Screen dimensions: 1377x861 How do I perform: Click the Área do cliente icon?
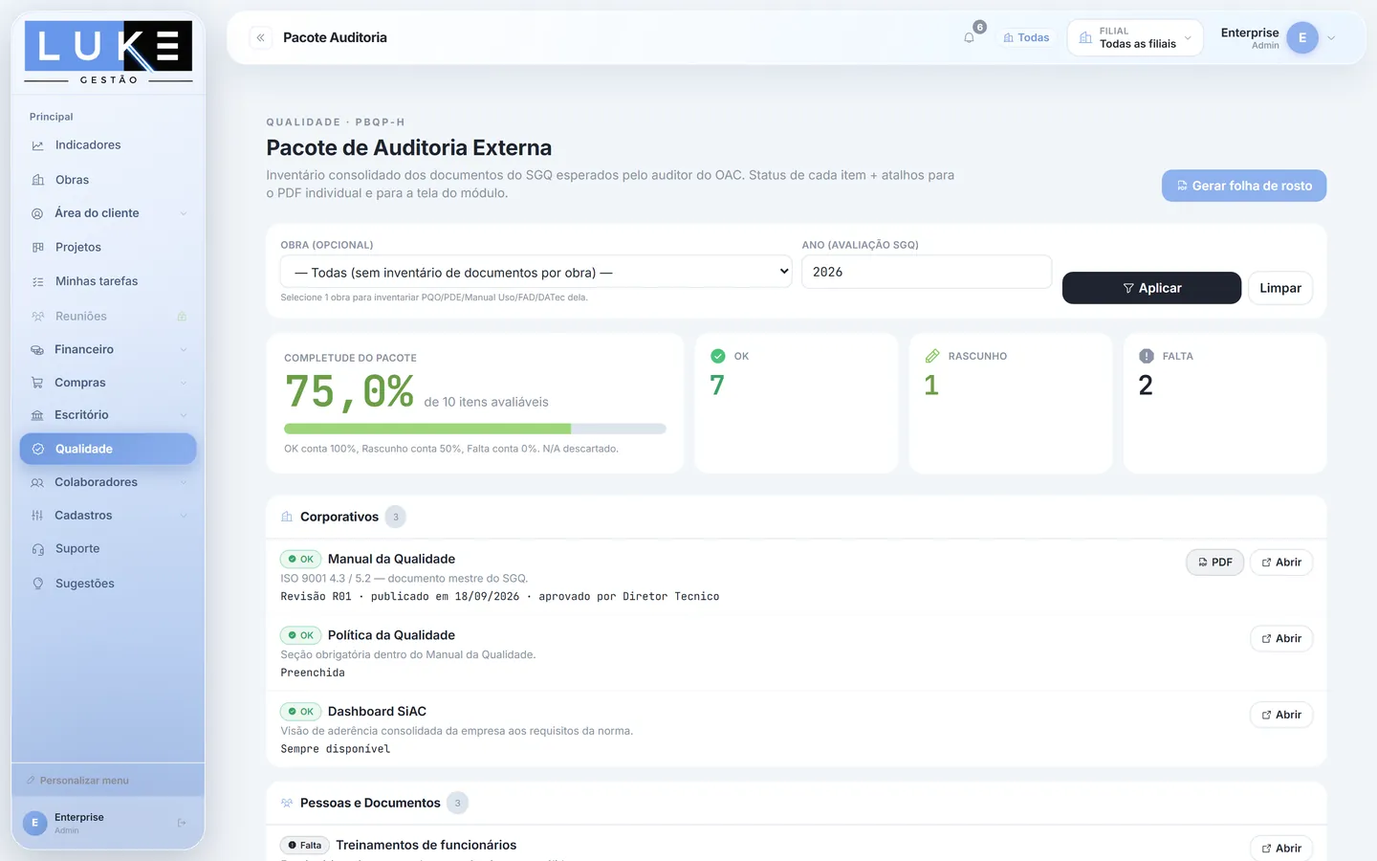pos(38,213)
